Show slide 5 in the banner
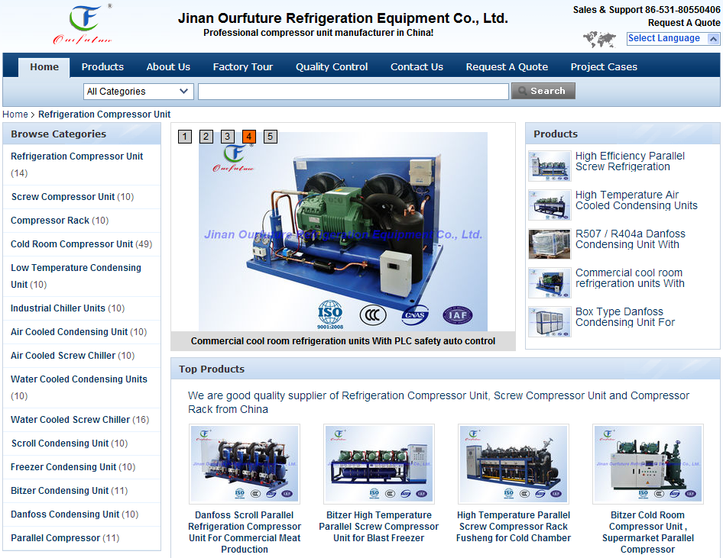 pyautogui.click(x=271, y=137)
